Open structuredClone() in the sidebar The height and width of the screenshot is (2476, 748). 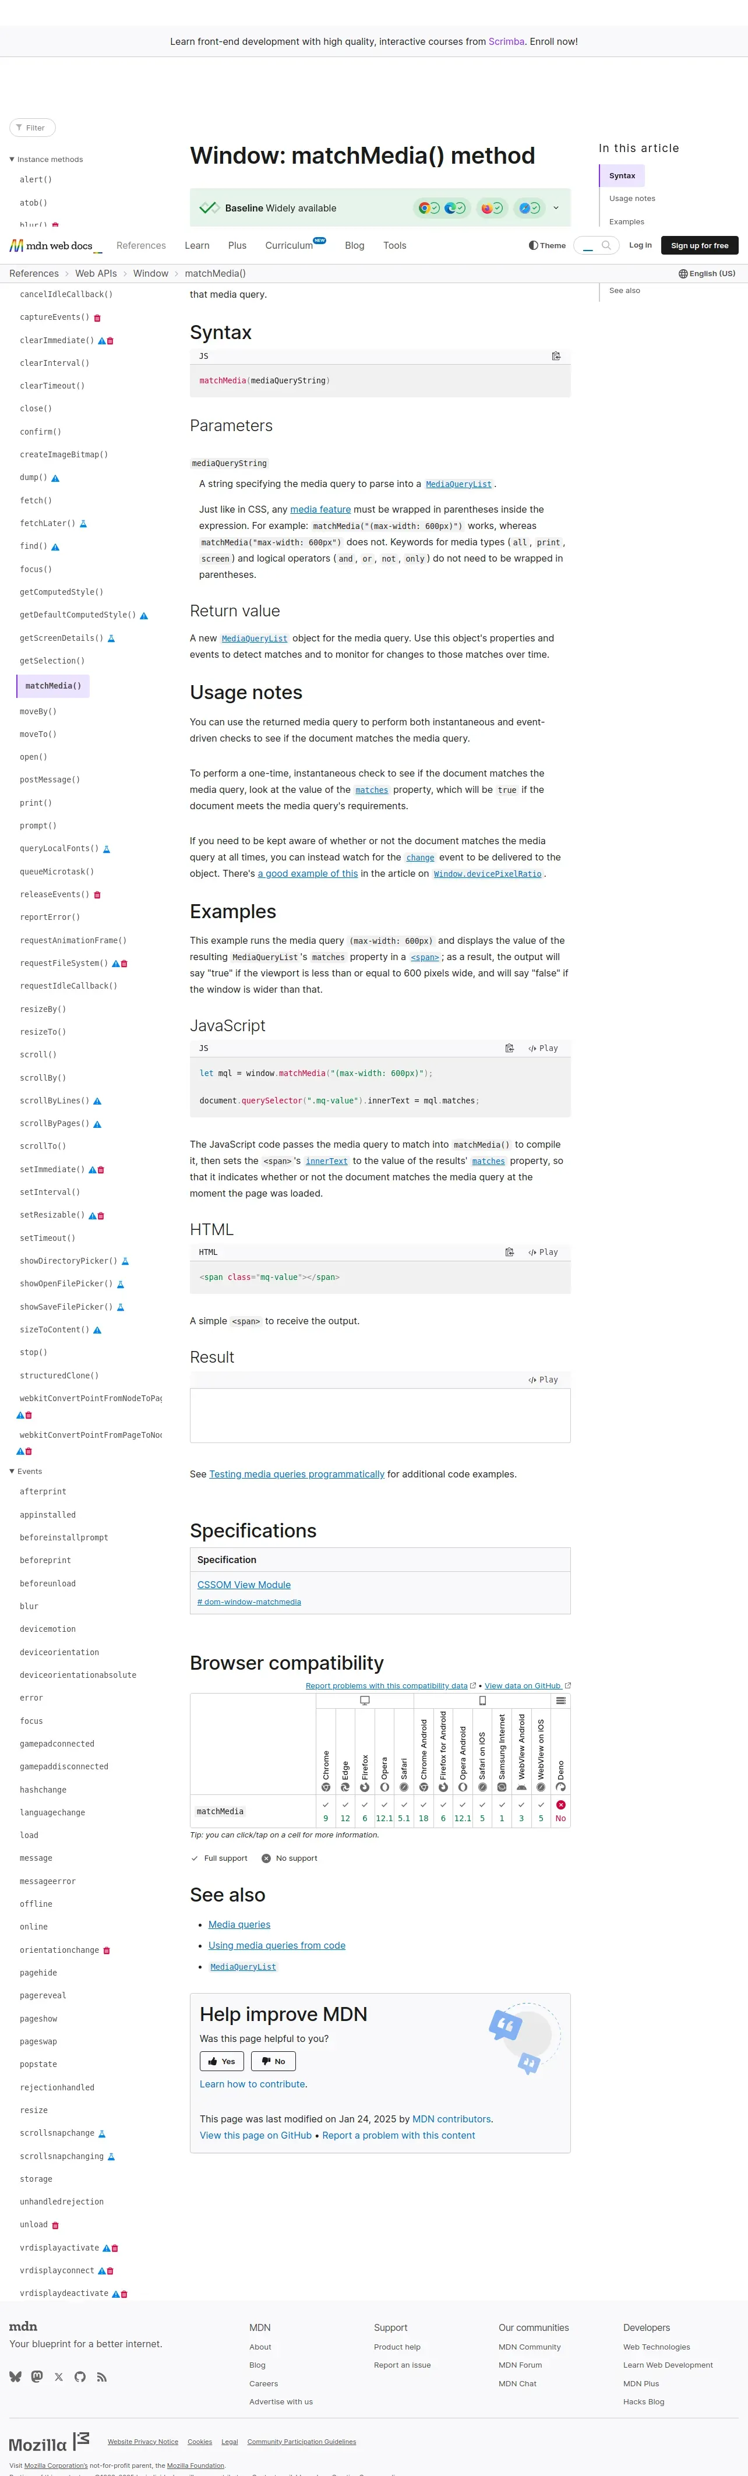click(x=59, y=1375)
